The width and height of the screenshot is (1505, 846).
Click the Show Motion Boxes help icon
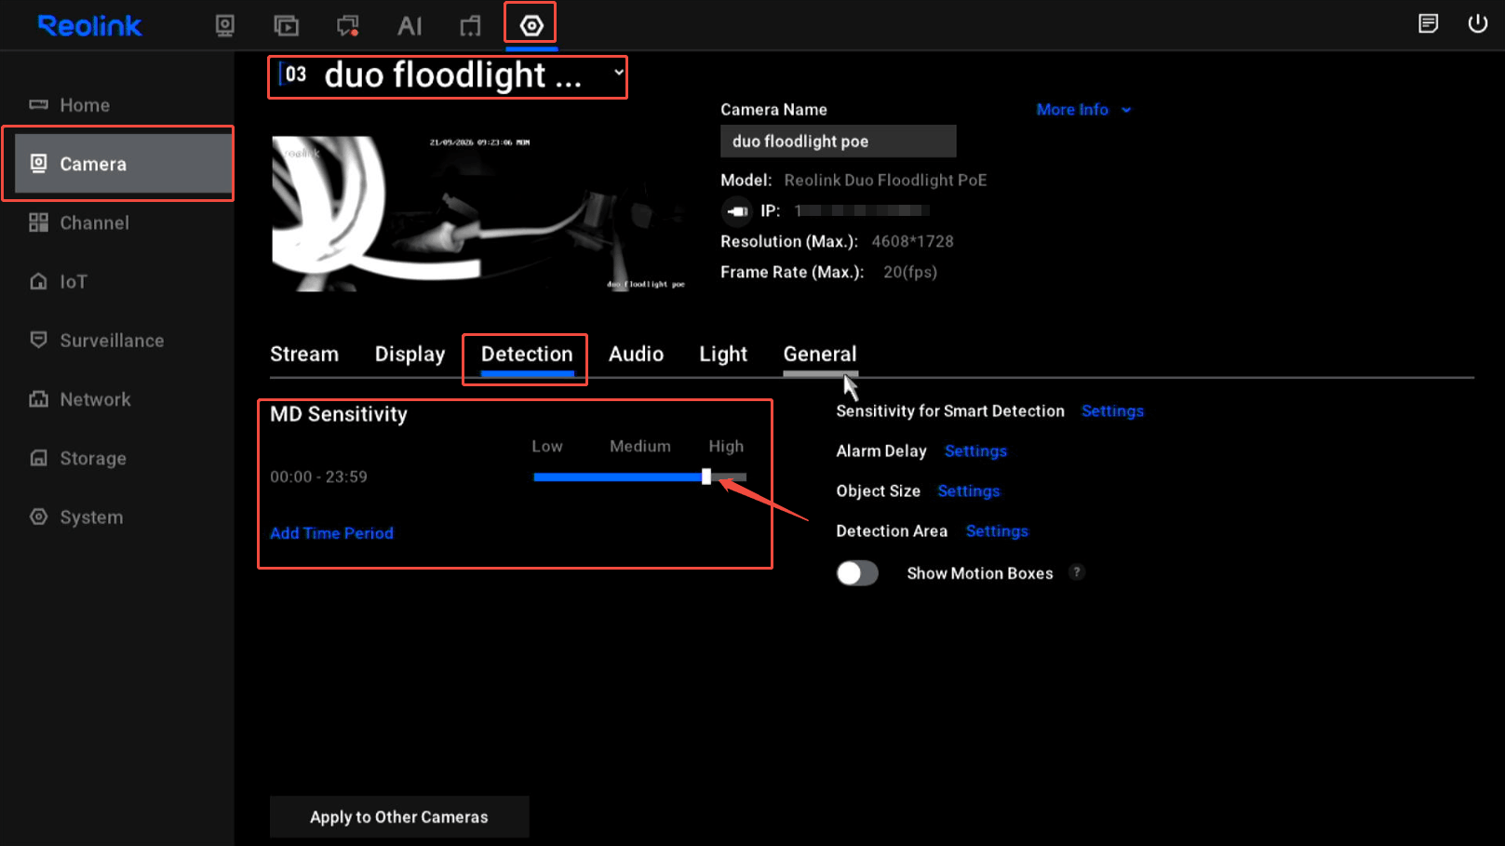coord(1077,572)
